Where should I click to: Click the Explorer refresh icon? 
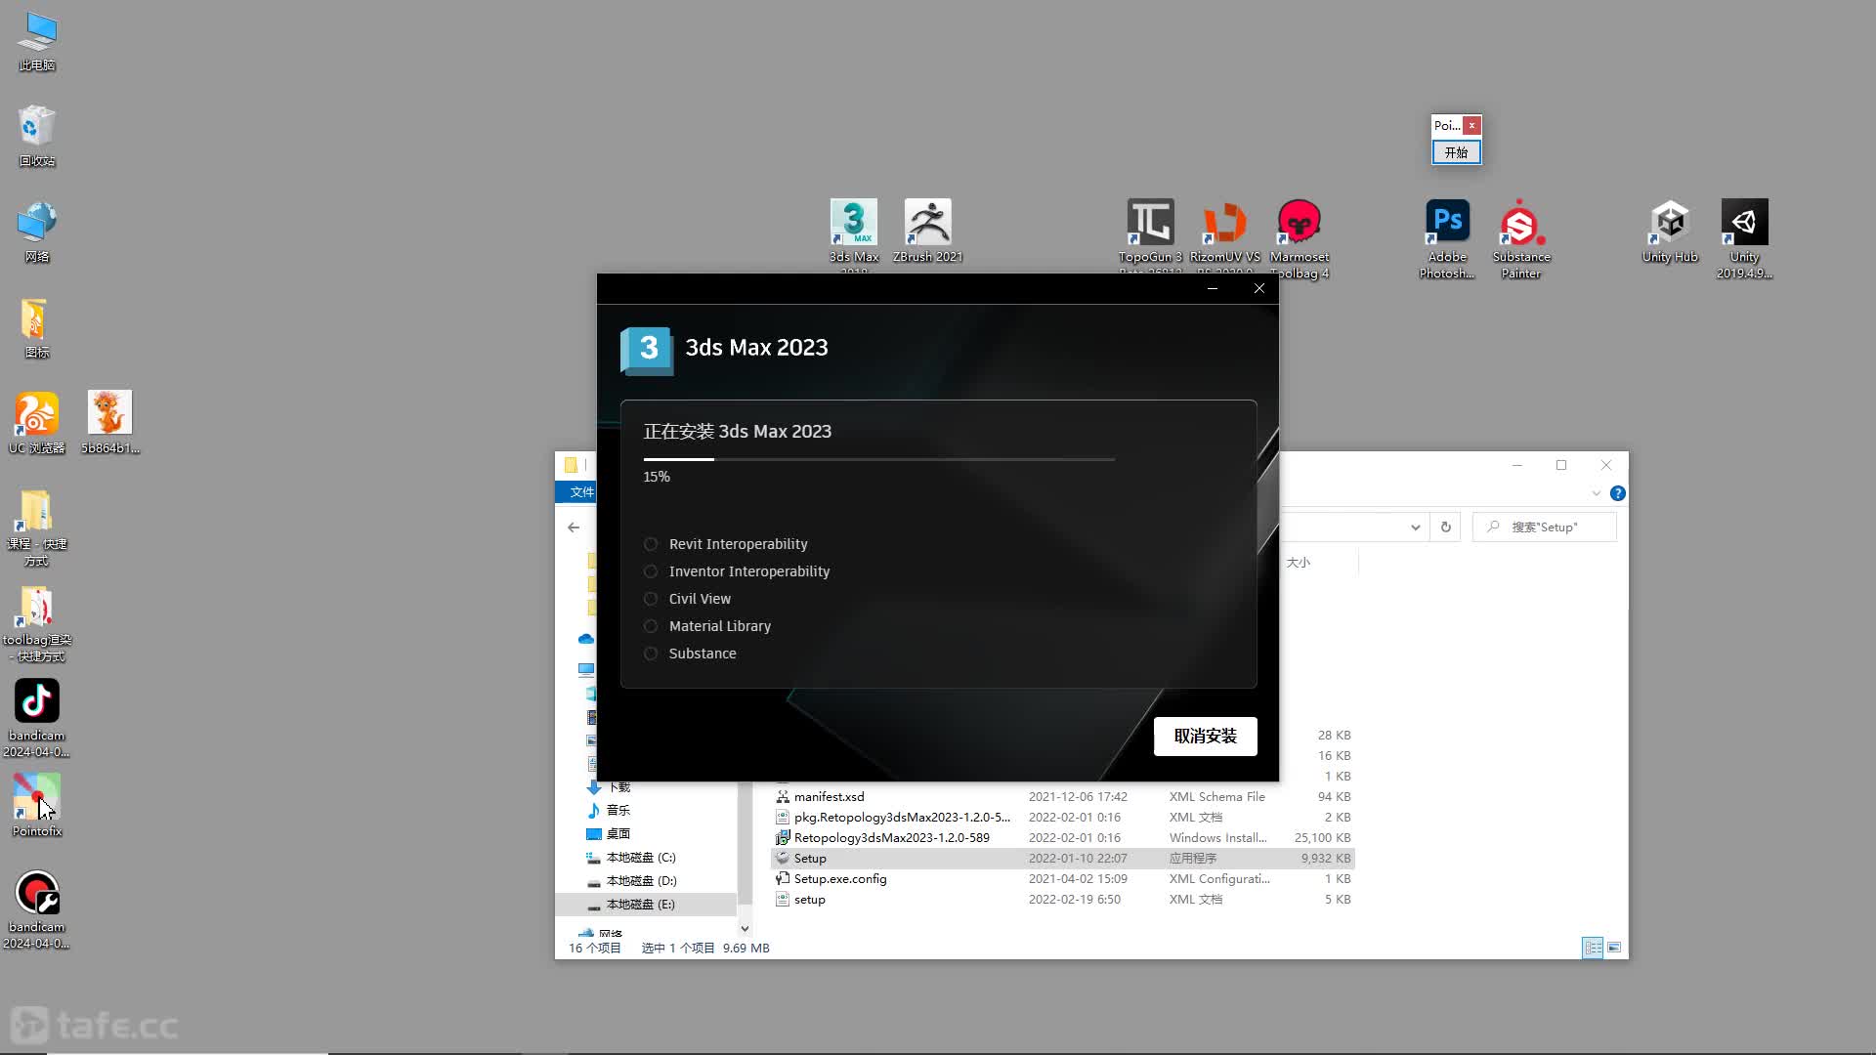(1446, 527)
